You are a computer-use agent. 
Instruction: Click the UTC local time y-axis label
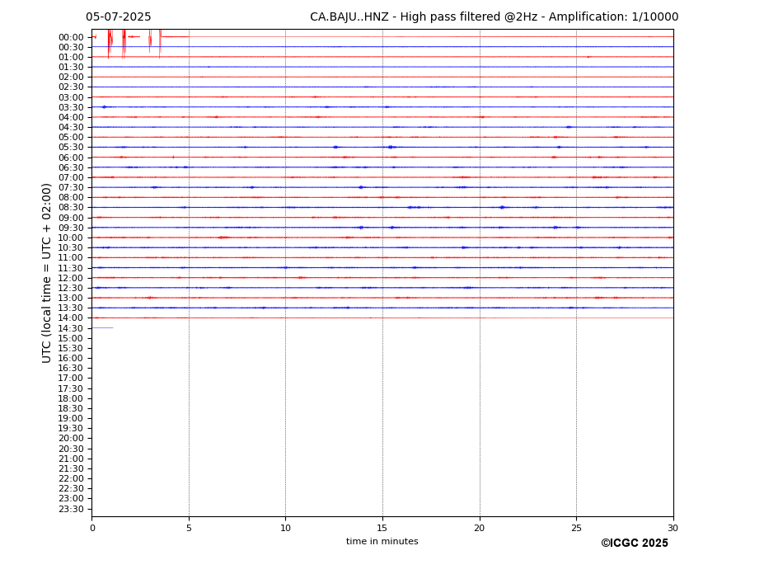(x=46, y=273)
